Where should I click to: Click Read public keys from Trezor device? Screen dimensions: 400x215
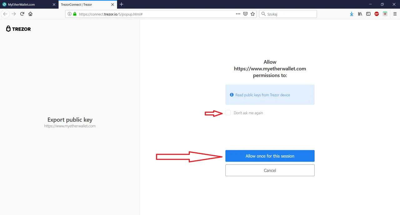262,95
